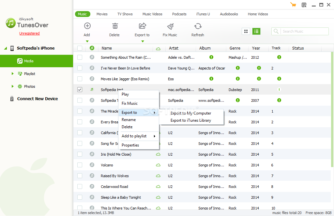Viewport: 334px width, 216px height.
Task: Click the Add music icon
Action: 87,26
